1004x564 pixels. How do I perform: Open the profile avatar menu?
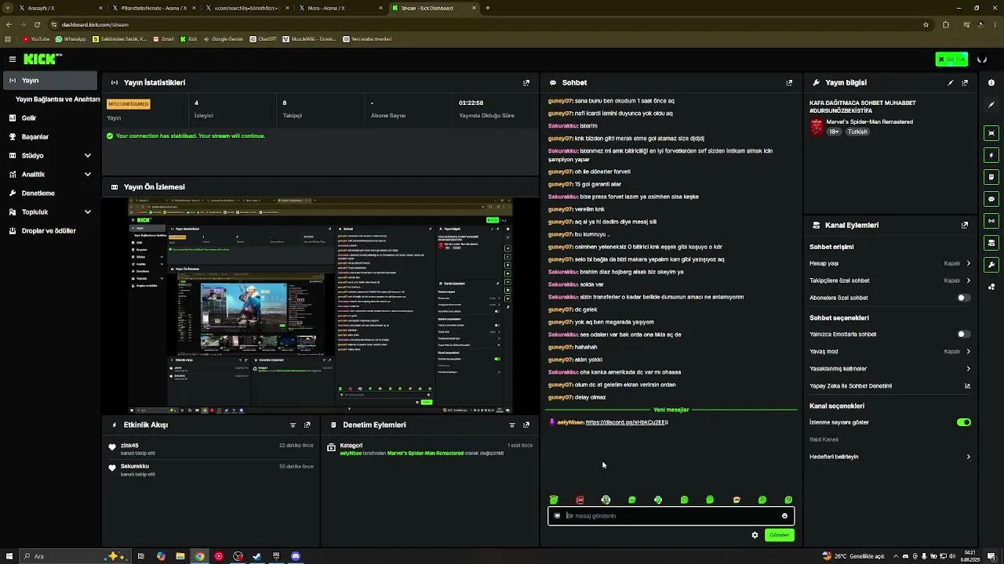(x=982, y=60)
